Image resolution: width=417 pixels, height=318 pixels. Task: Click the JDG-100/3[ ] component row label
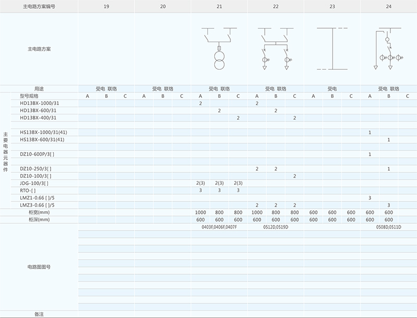tap(34, 183)
